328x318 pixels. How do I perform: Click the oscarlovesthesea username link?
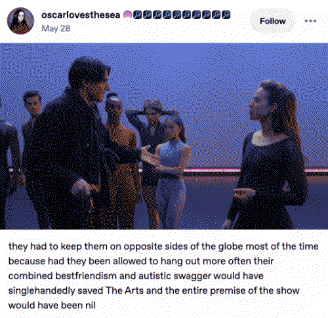pos(81,15)
